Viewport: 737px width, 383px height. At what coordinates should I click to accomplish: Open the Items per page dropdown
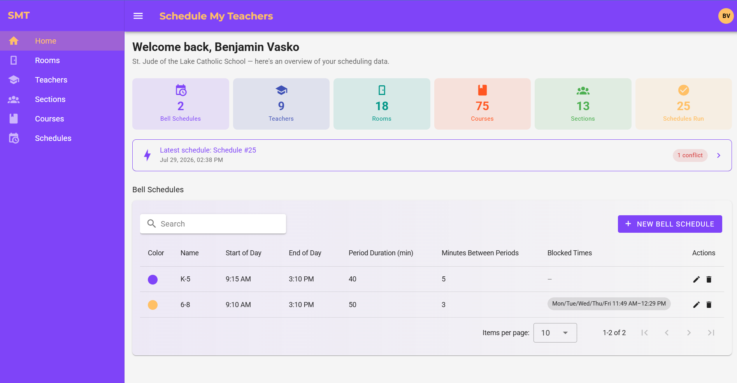pos(555,333)
